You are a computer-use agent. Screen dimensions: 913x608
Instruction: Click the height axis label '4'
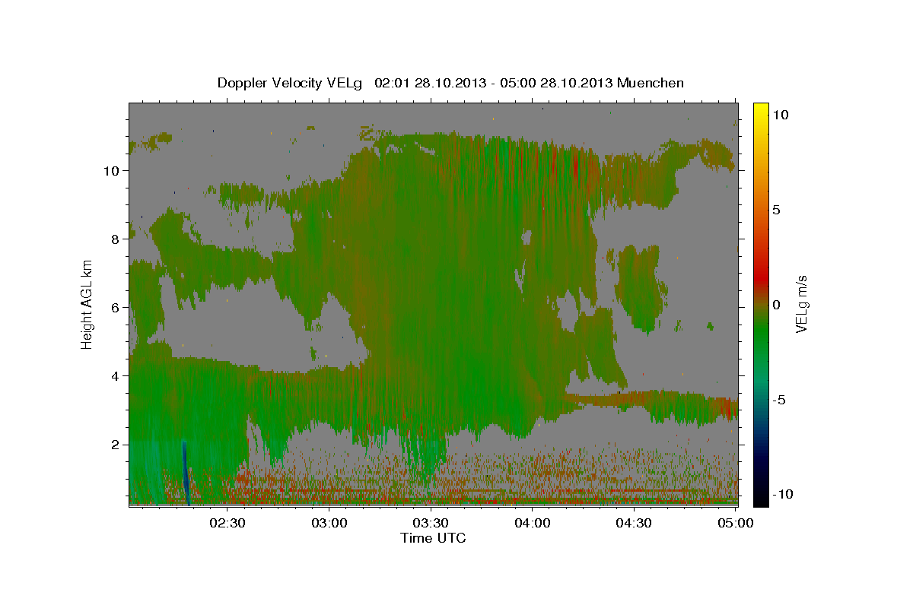point(116,376)
